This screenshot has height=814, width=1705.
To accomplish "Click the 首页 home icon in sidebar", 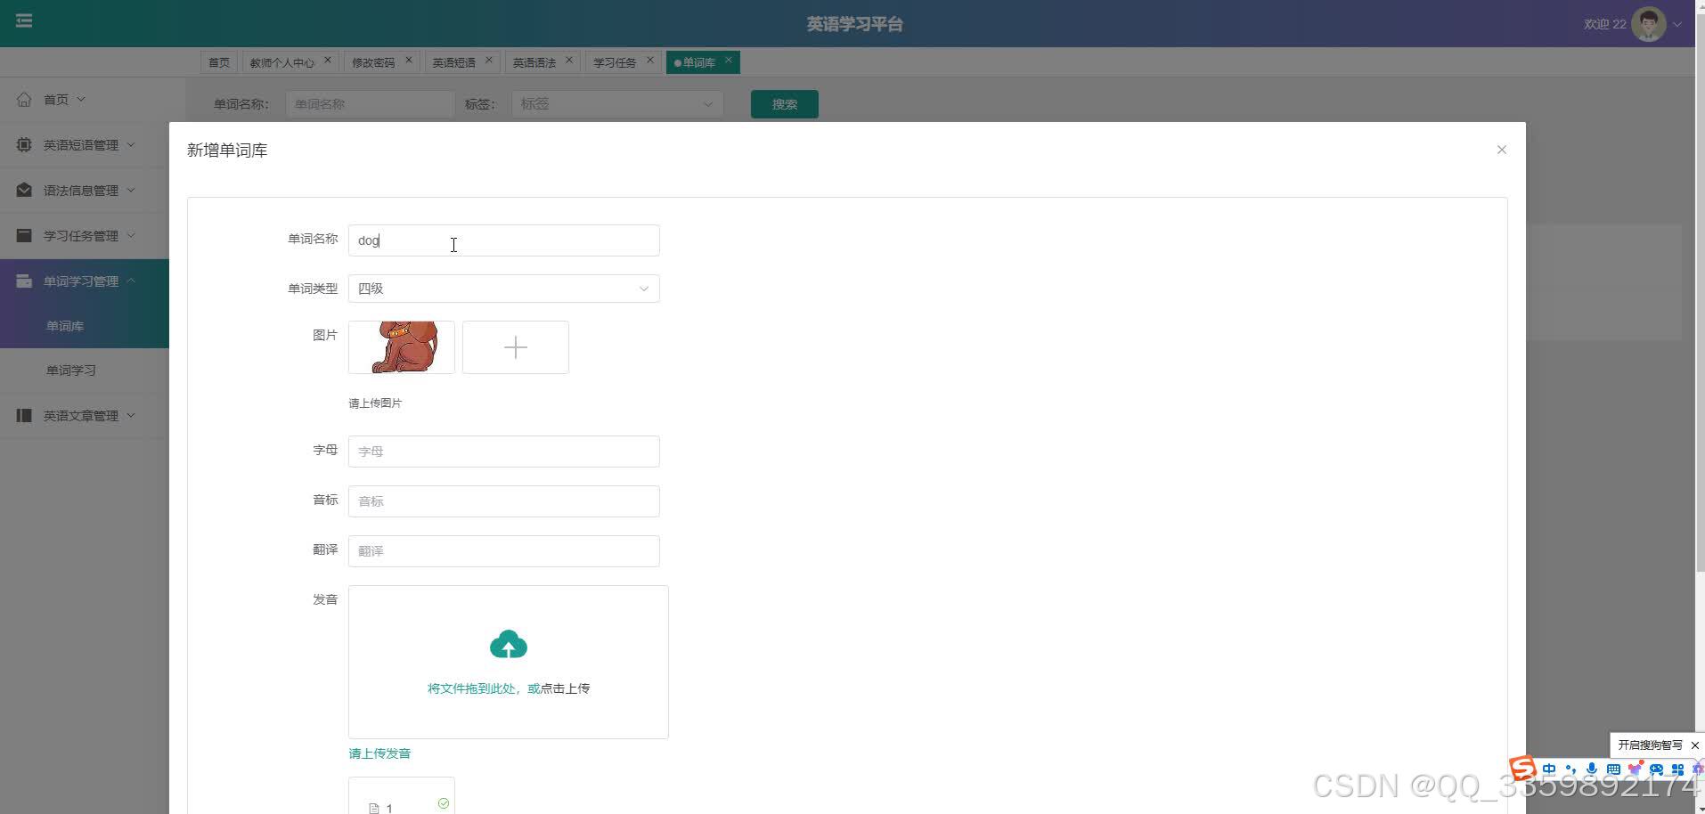I will pyautogui.click(x=24, y=99).
